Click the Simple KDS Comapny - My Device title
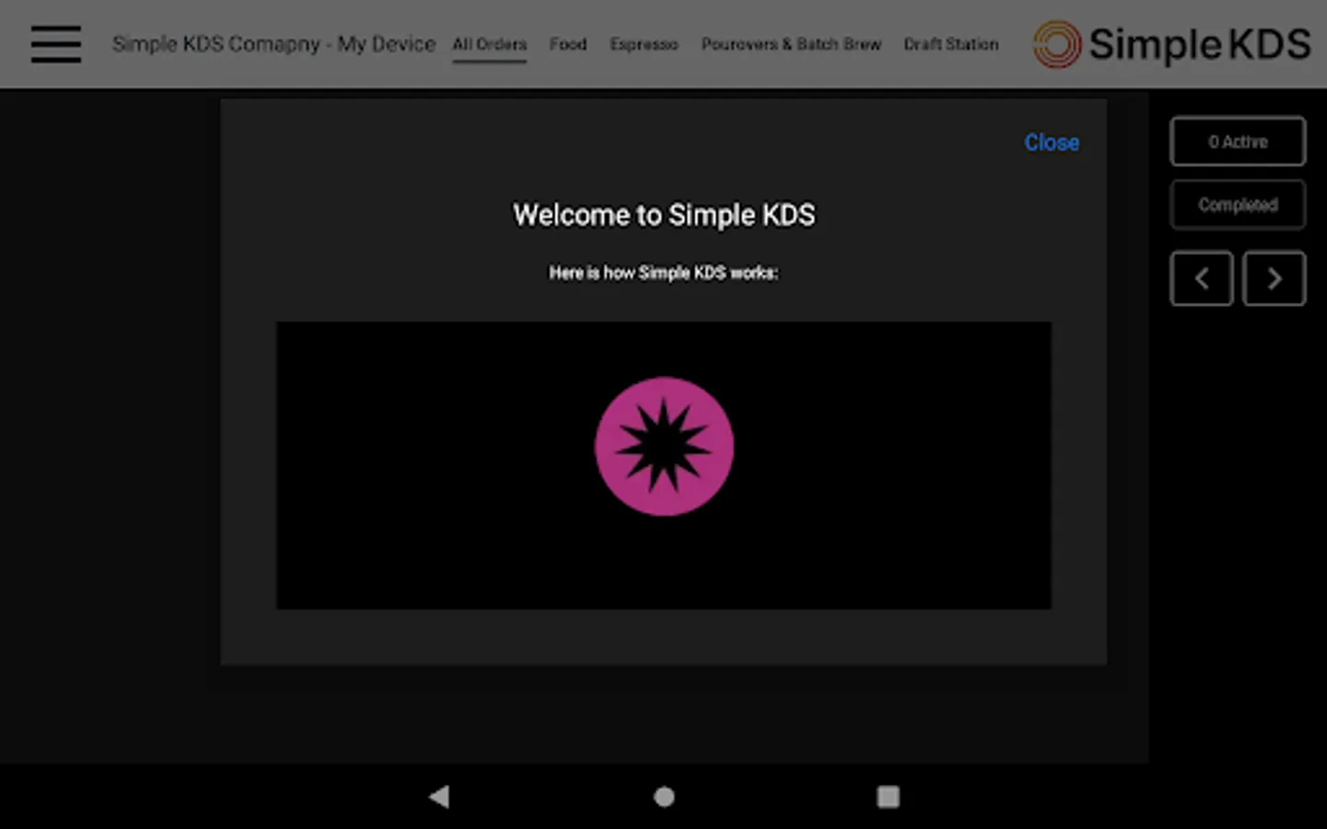Screen dimensions: 1327x829 [274, 44]
